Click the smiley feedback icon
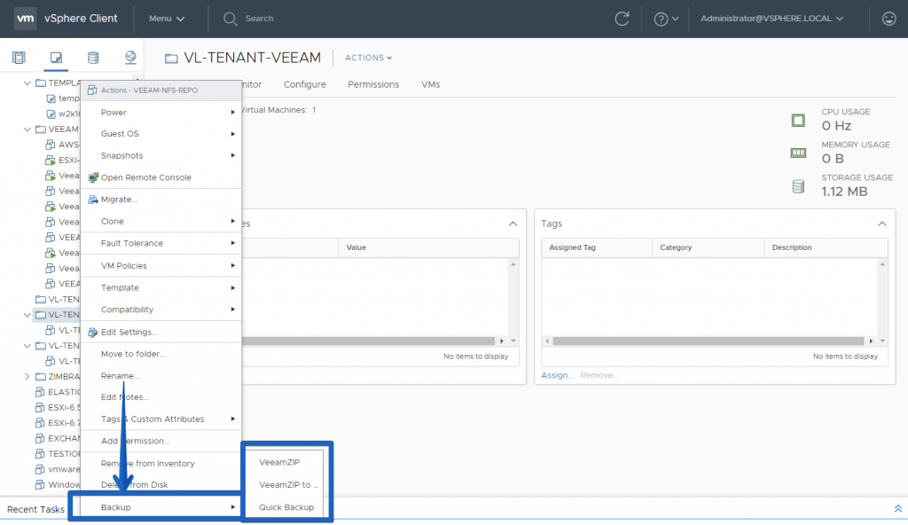The width and height of the screenshot is (908, 525). click(888, 19)
